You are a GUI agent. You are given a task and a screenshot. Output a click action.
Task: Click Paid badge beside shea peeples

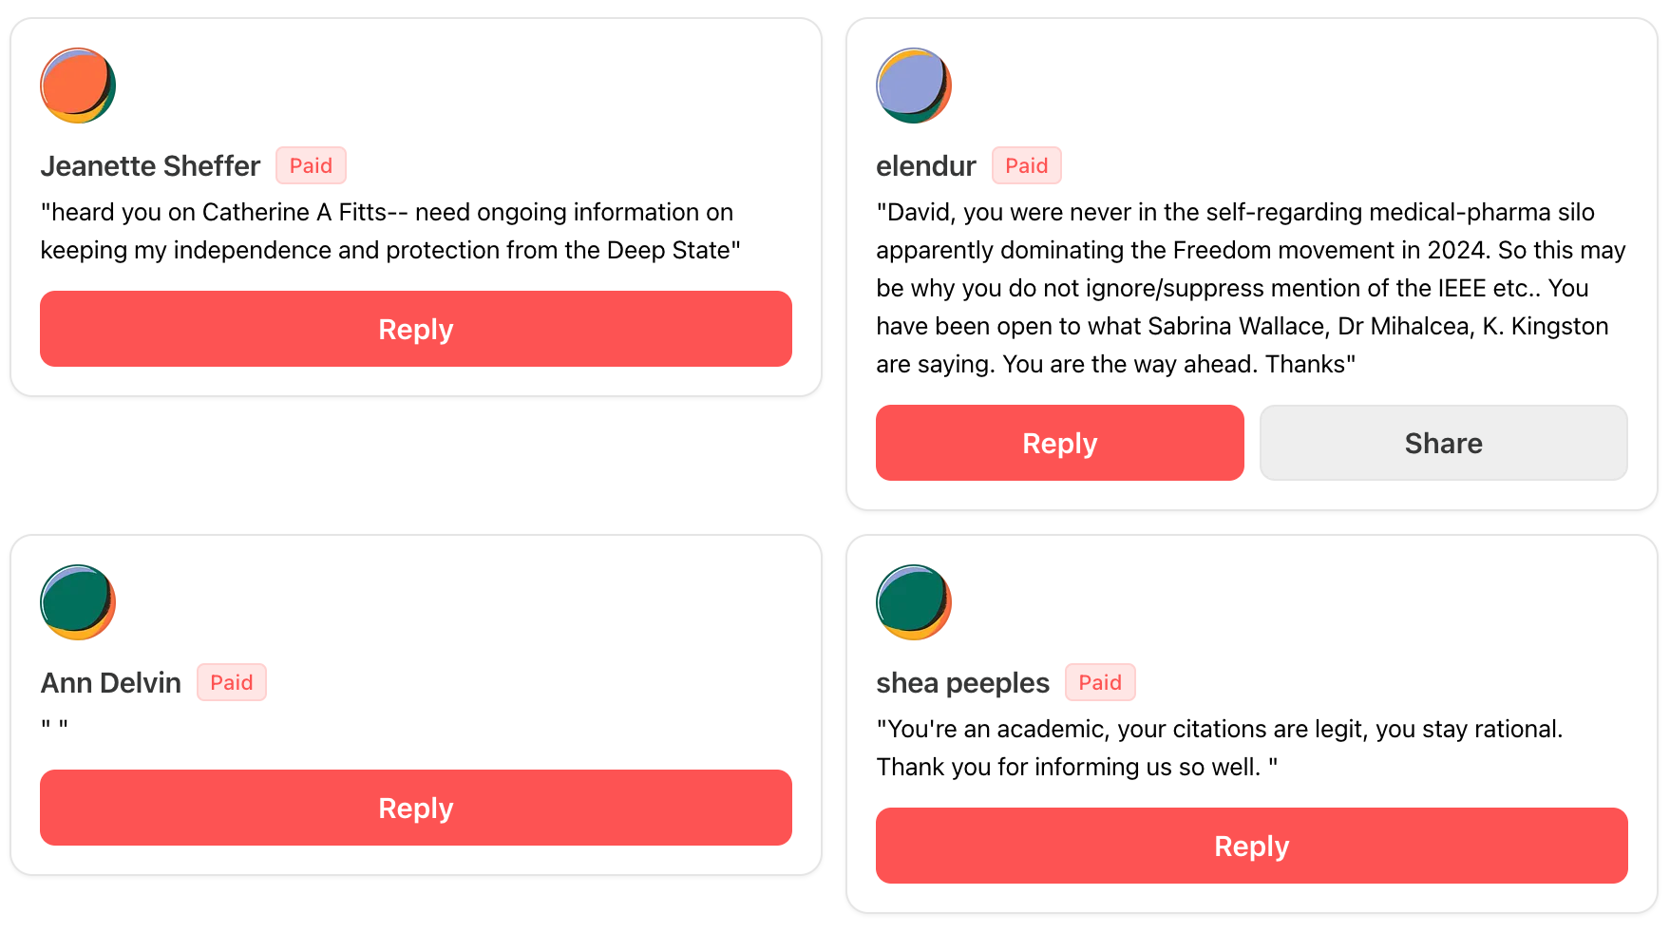click(1099, 683)
